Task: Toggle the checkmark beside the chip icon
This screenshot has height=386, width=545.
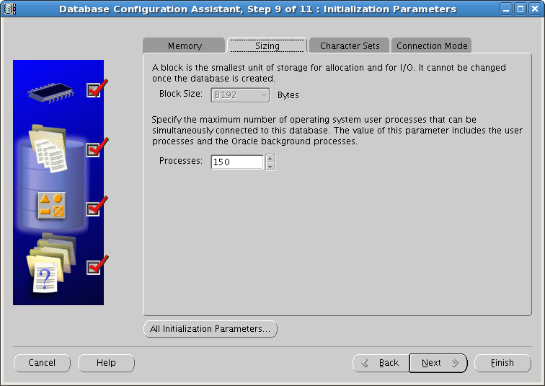Action: 94,90
